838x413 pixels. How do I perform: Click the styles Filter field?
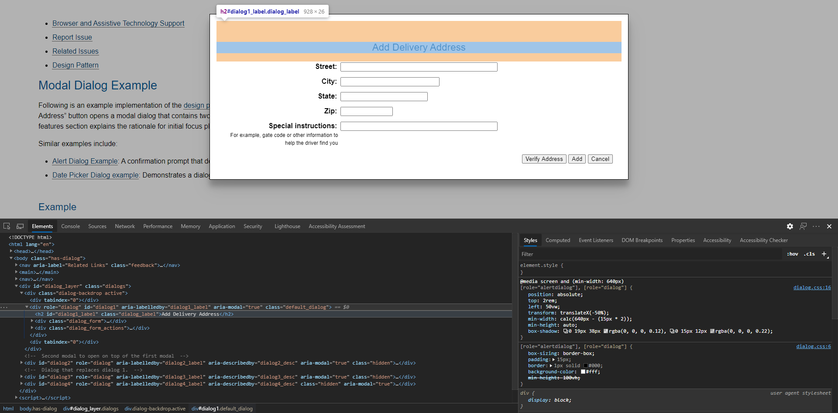point(650,254)
